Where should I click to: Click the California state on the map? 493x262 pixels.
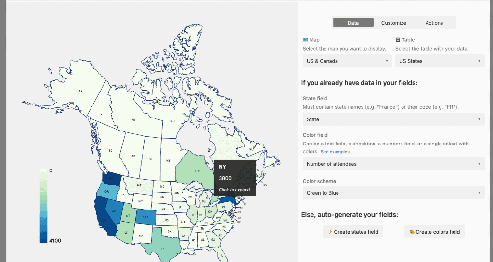[104, 217]
